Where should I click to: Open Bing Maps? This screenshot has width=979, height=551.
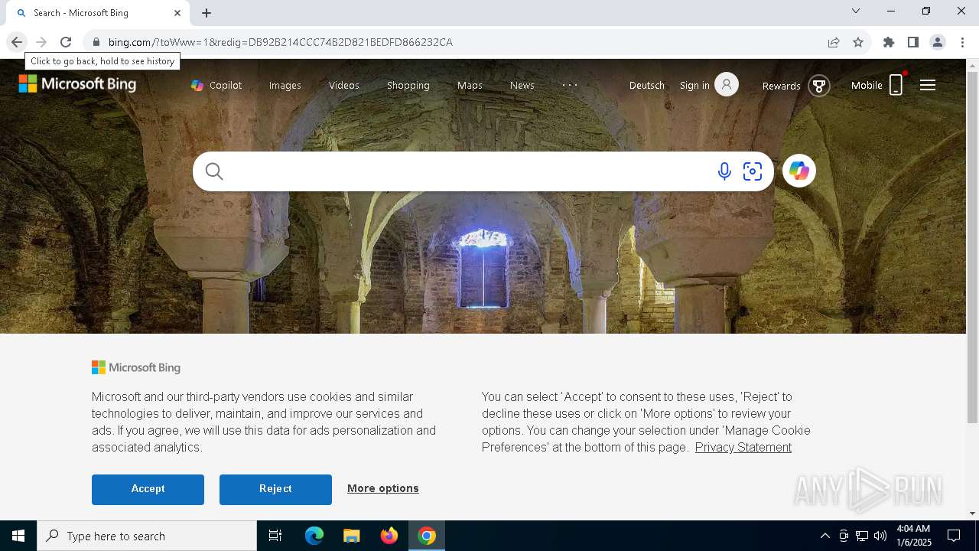(470, 85)
